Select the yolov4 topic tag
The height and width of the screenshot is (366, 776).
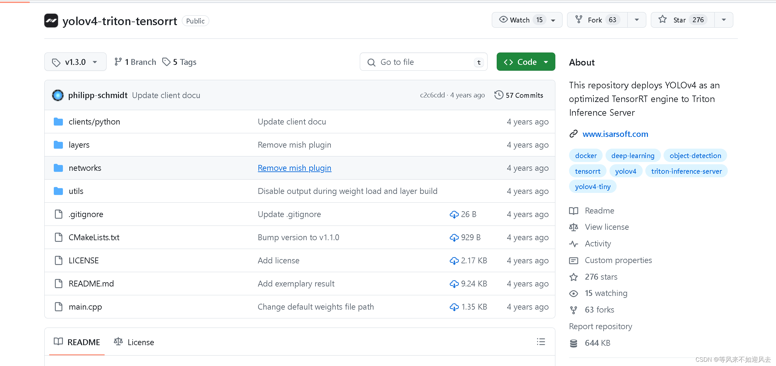[625, 171]
